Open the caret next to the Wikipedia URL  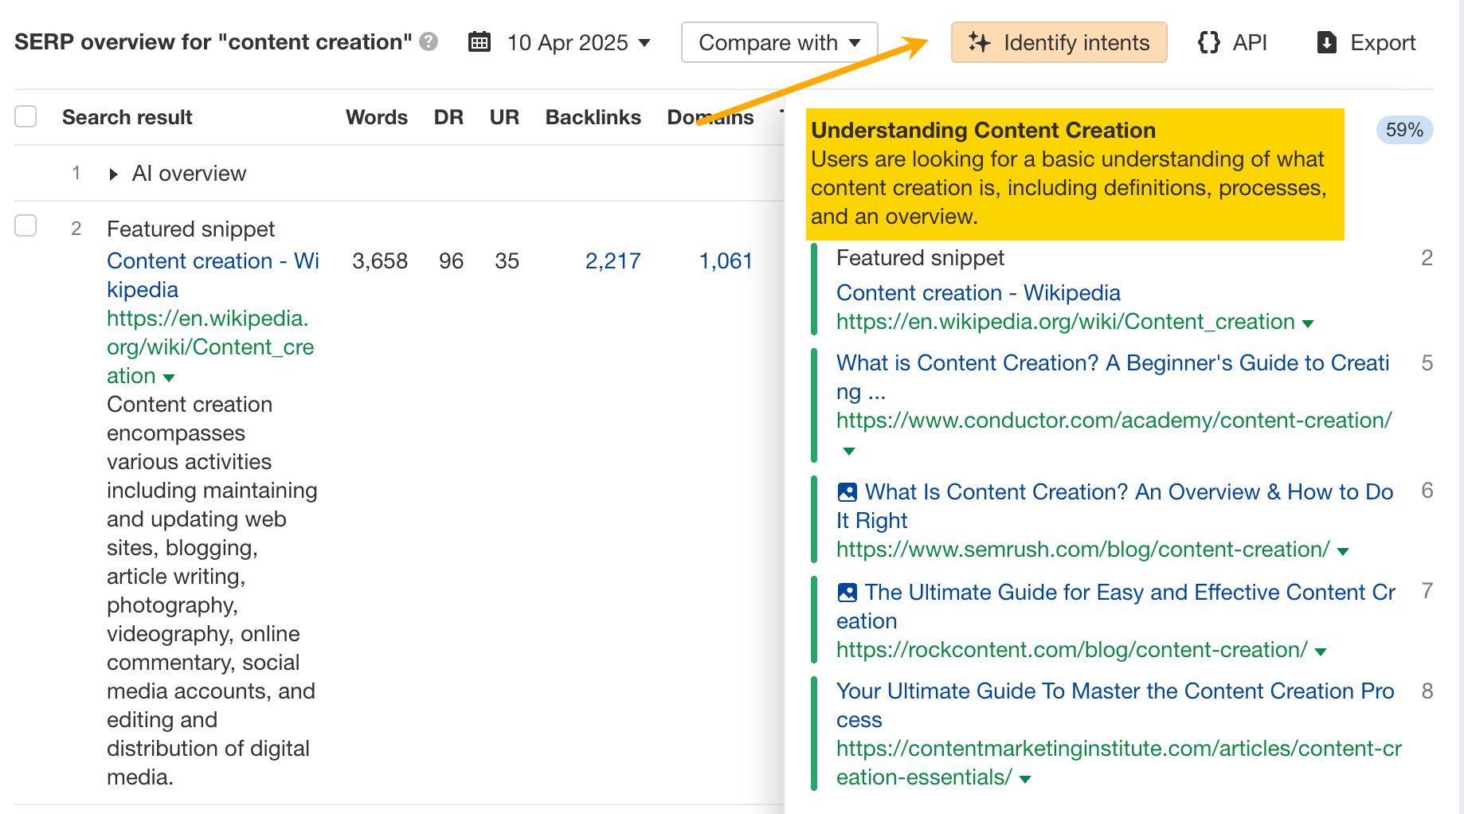169,378
